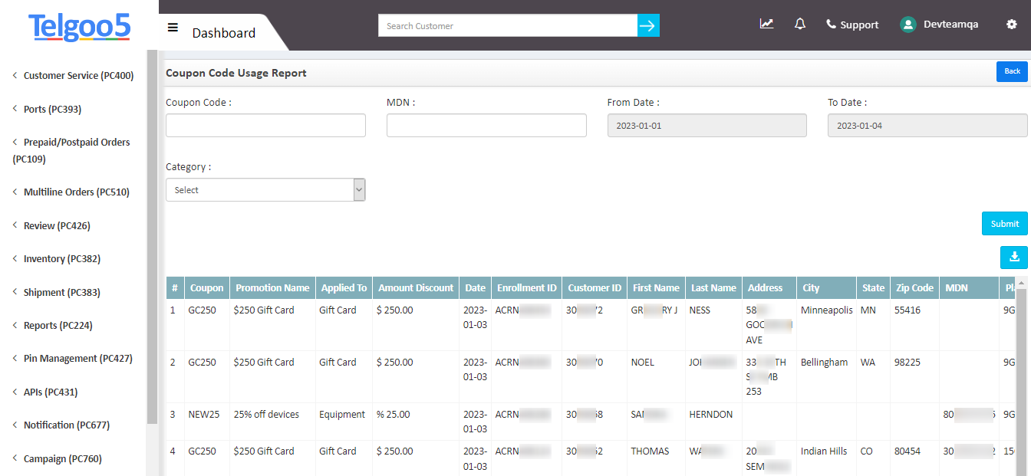Download the report via download icon
Screen dimensions: 1031x476
[x=1014, y=257]
